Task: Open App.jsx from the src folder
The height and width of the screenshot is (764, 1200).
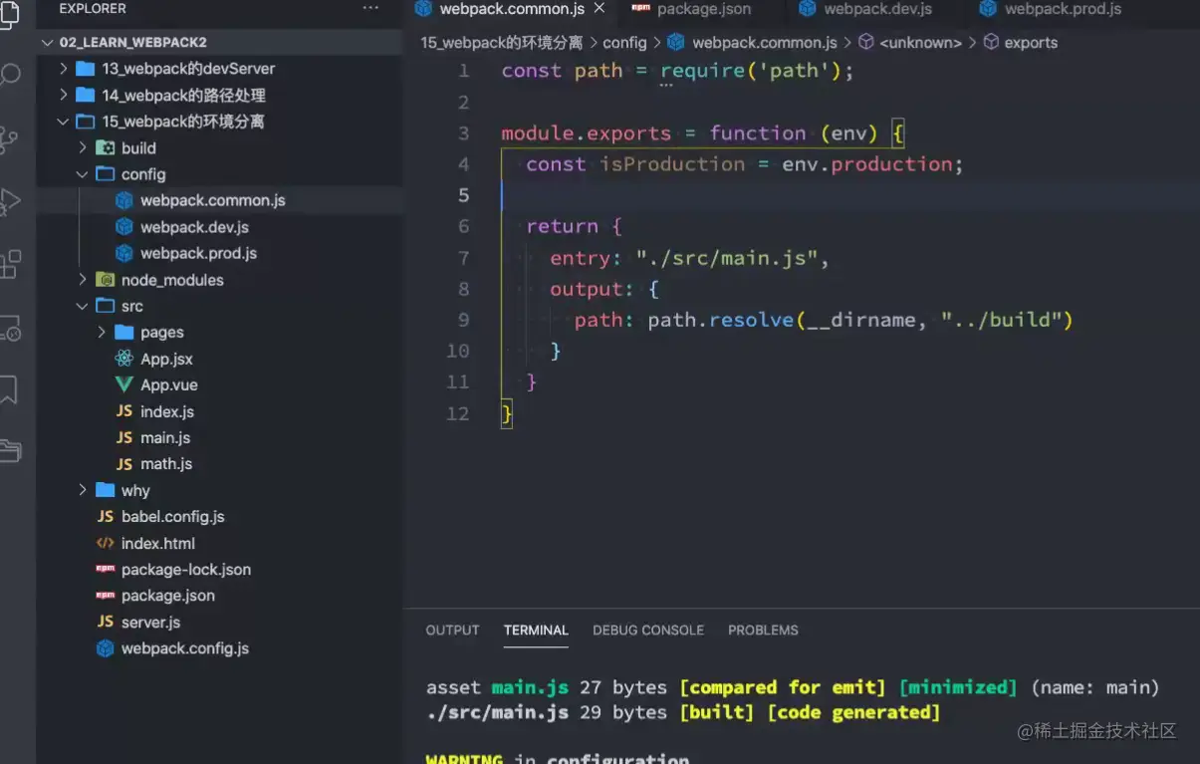Action: pos(166,359)
